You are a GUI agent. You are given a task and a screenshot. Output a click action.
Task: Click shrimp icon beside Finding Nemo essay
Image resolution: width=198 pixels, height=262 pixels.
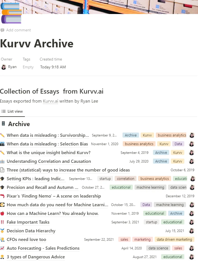tap(2, 196)
